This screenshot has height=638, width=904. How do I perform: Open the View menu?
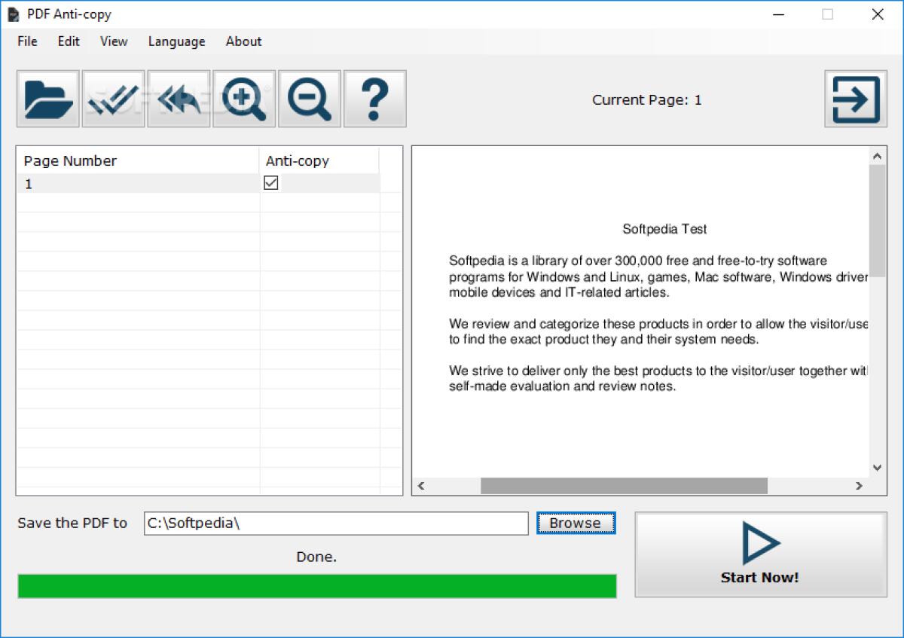[114, 41]
